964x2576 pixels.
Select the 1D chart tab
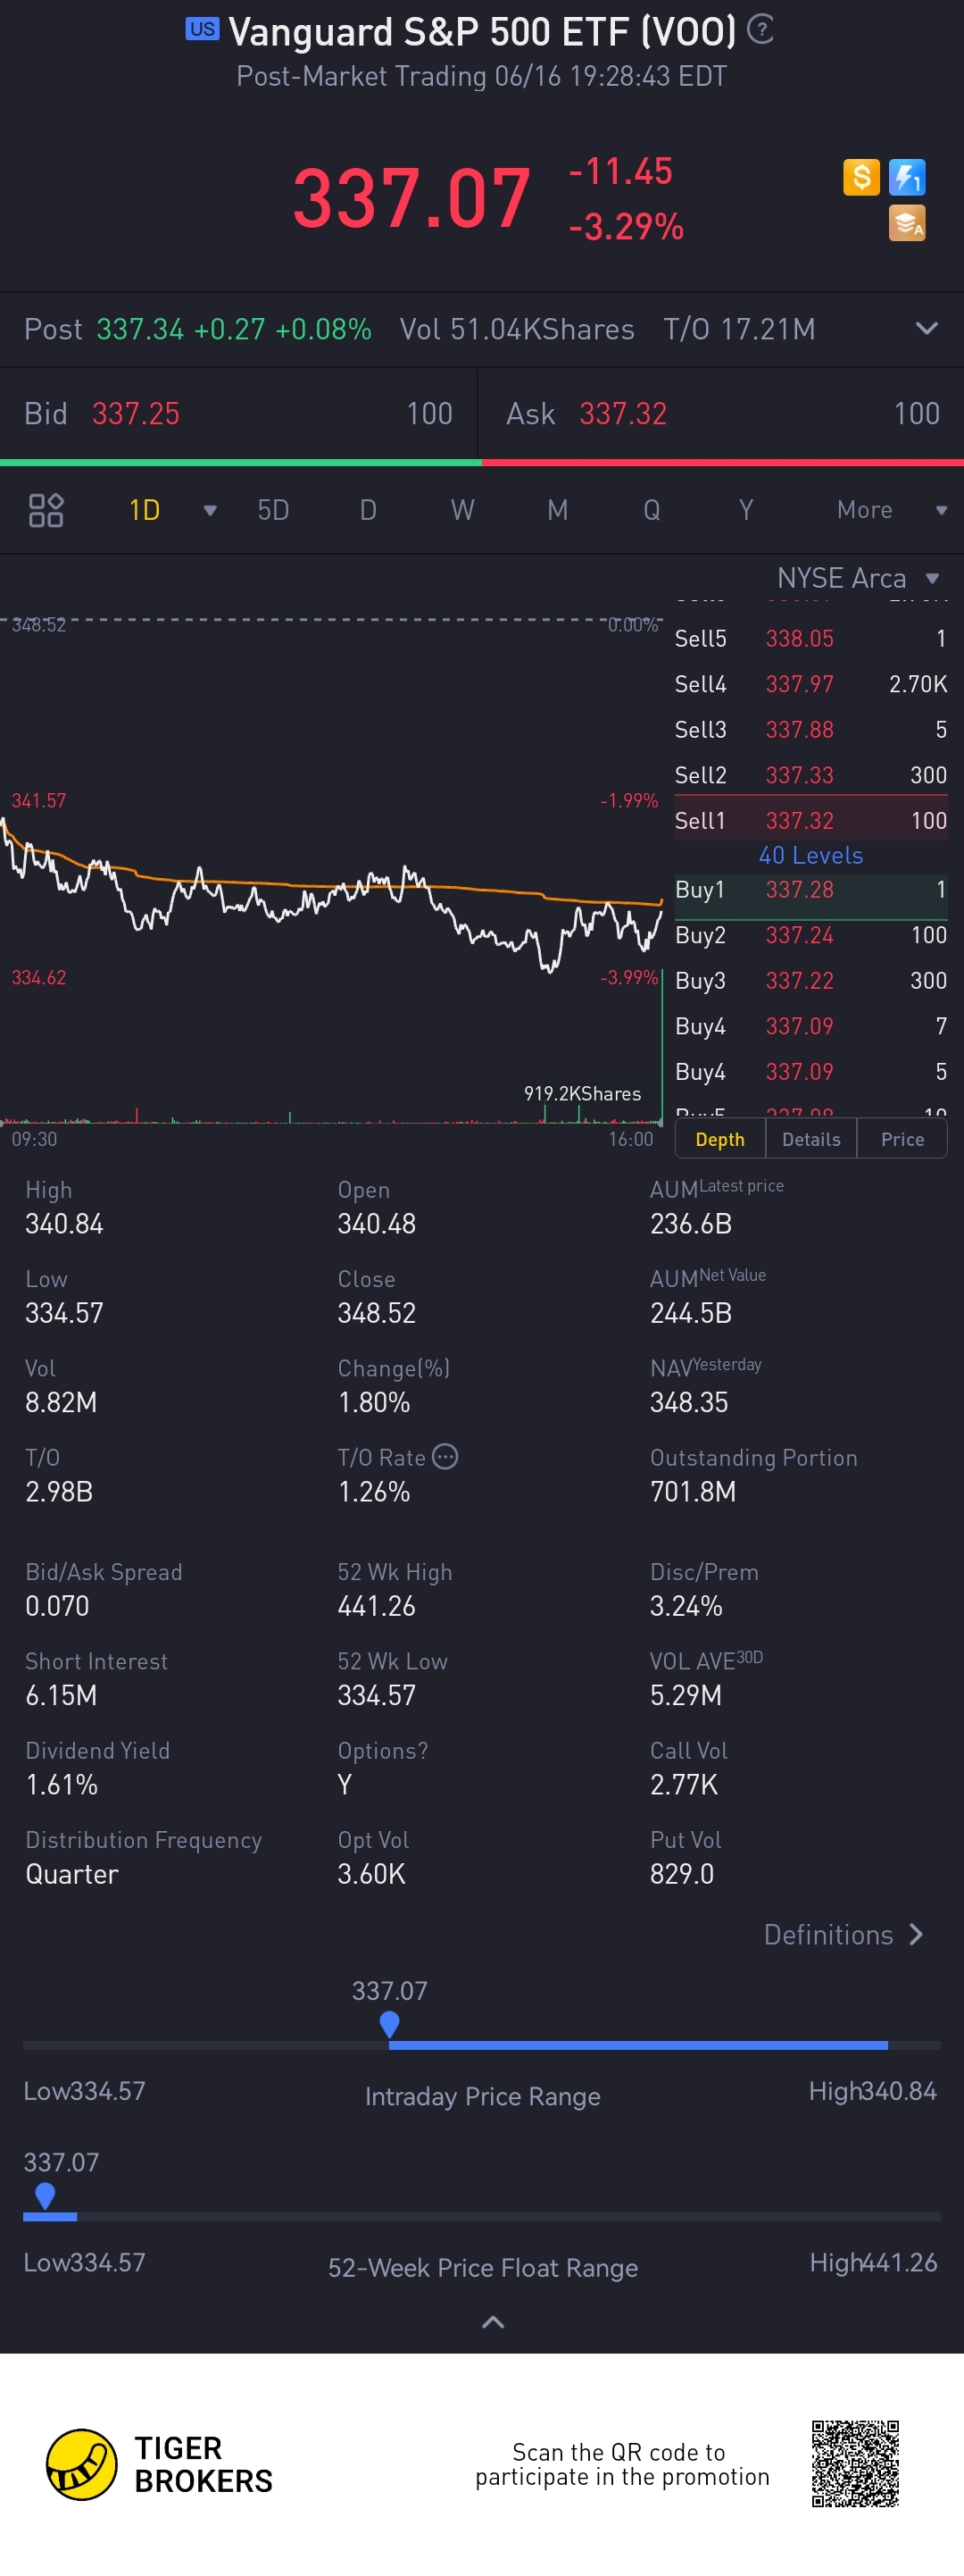[x=145, y=510]
